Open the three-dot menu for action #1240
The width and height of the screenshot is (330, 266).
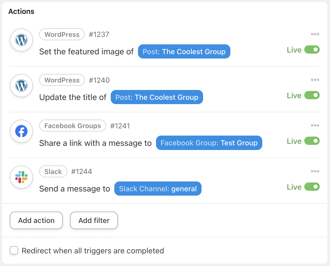click(x=315, y=80)
